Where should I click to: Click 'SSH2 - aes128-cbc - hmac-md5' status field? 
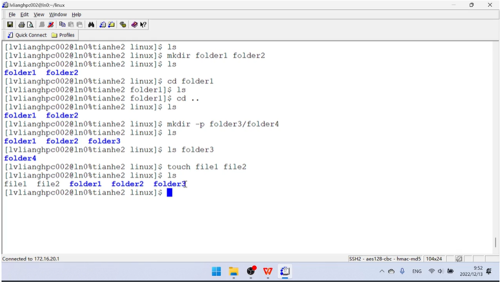(385, 259)
